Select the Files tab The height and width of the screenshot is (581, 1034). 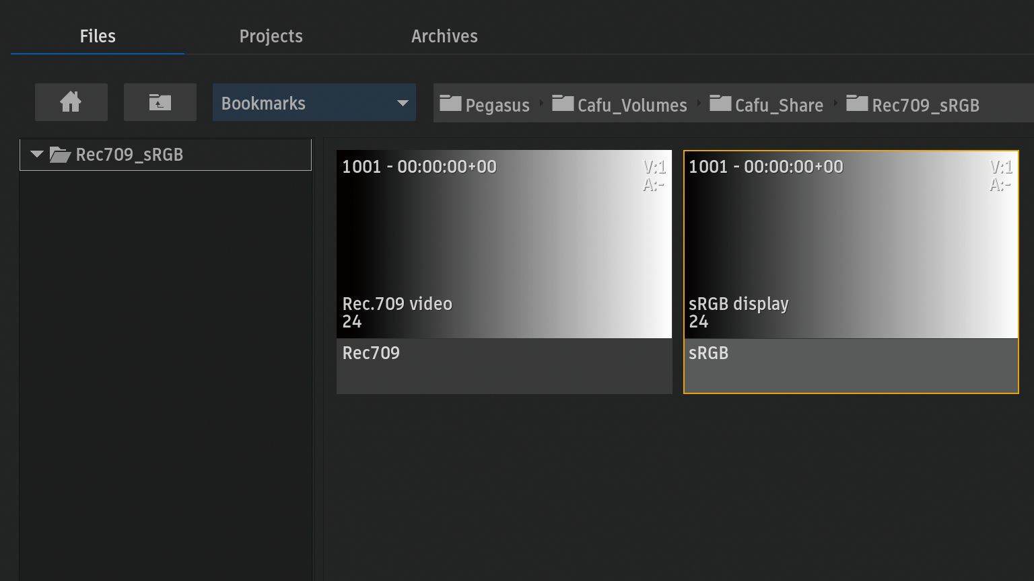coord(98,36)
